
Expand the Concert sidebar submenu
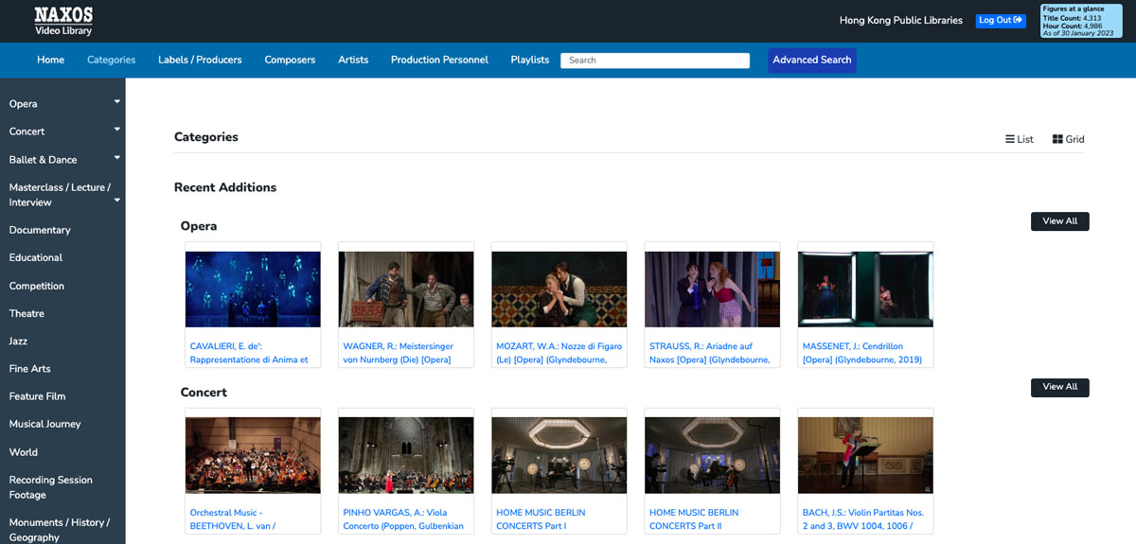pyautogui.click(x=117, y=129)
